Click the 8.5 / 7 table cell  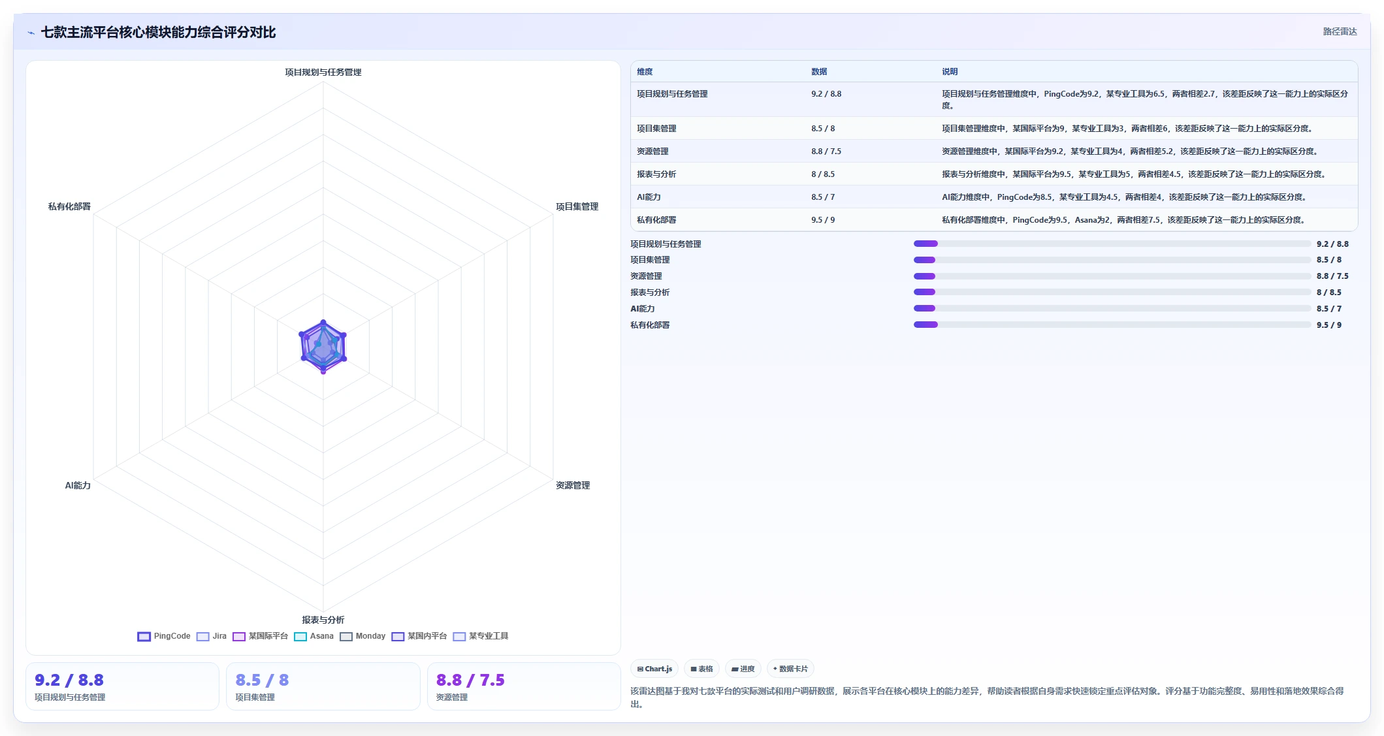point(823,197)
